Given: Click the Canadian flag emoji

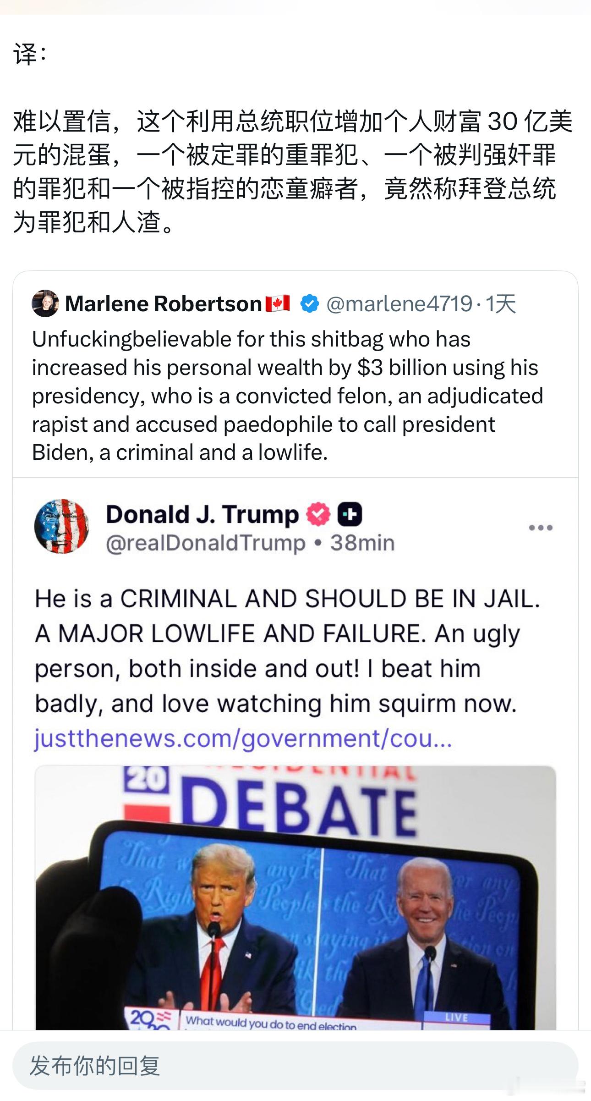Looking at the screenshot, I should click(278, 303).
